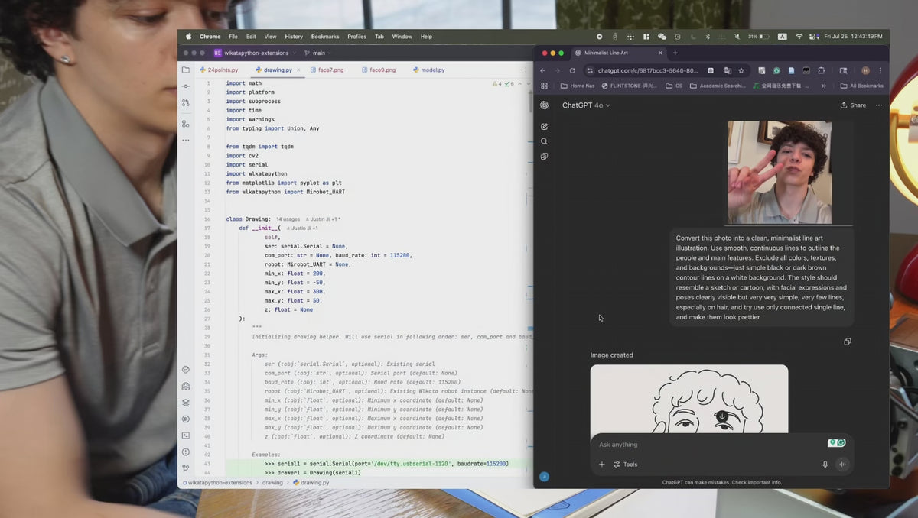Open the Terminal tool window in PyCharm
This screenshot has width=918, height=518.
185,435
